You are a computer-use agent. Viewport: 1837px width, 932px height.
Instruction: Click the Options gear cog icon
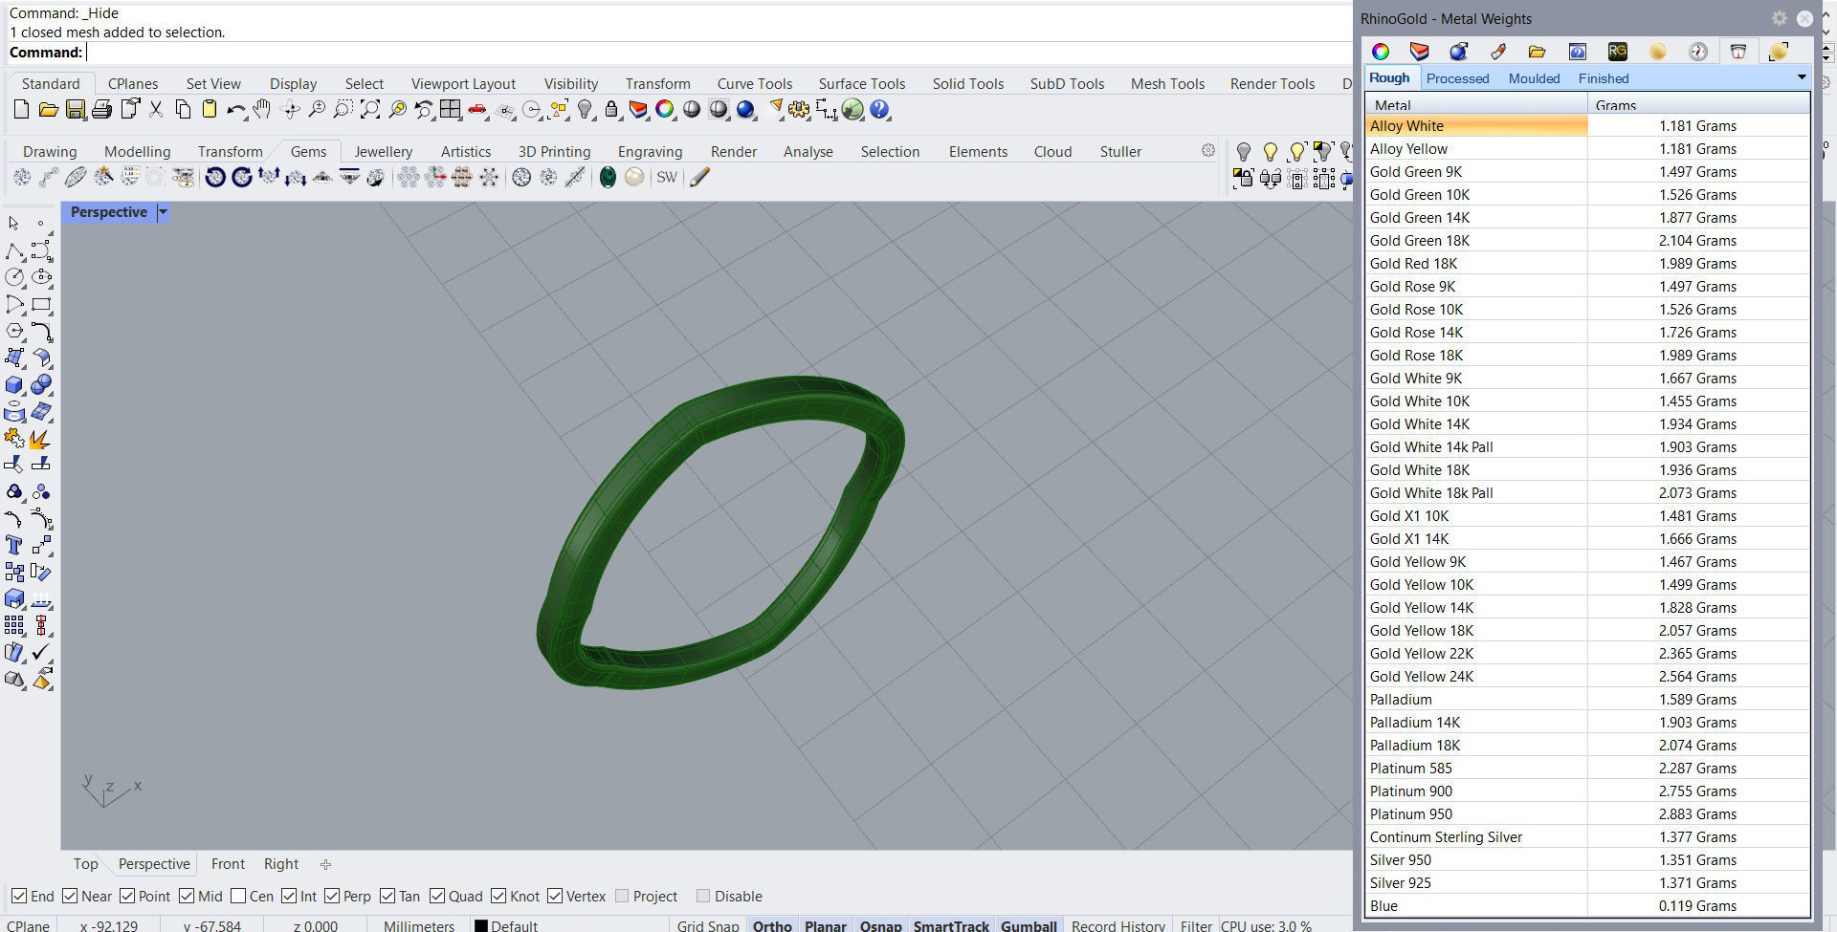[x=799, y=110]
